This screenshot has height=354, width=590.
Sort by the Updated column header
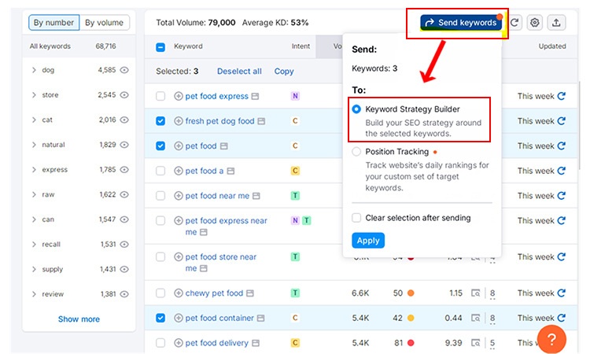pos(552,46)
